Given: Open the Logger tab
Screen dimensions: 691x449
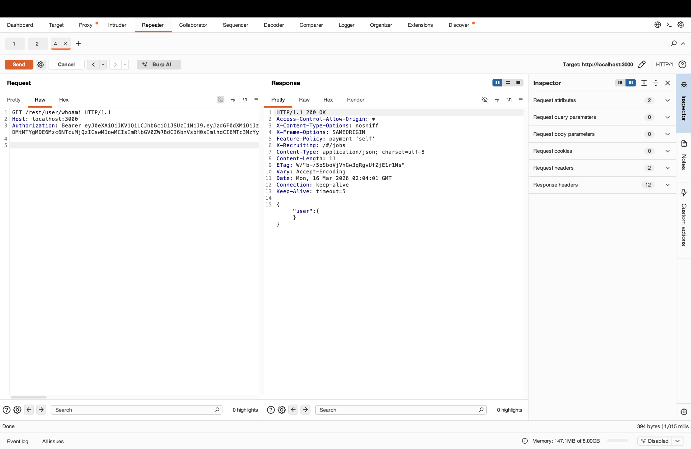Looking at the screenshot, I should point(346,25).
